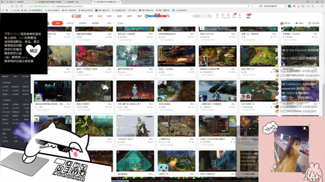
Task: Select the filter tab with yellow star icon
Action: click(x=108, y=23)
